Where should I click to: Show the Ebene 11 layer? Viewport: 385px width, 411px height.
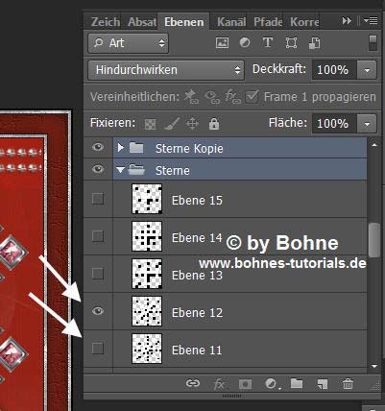coord(98,348)
